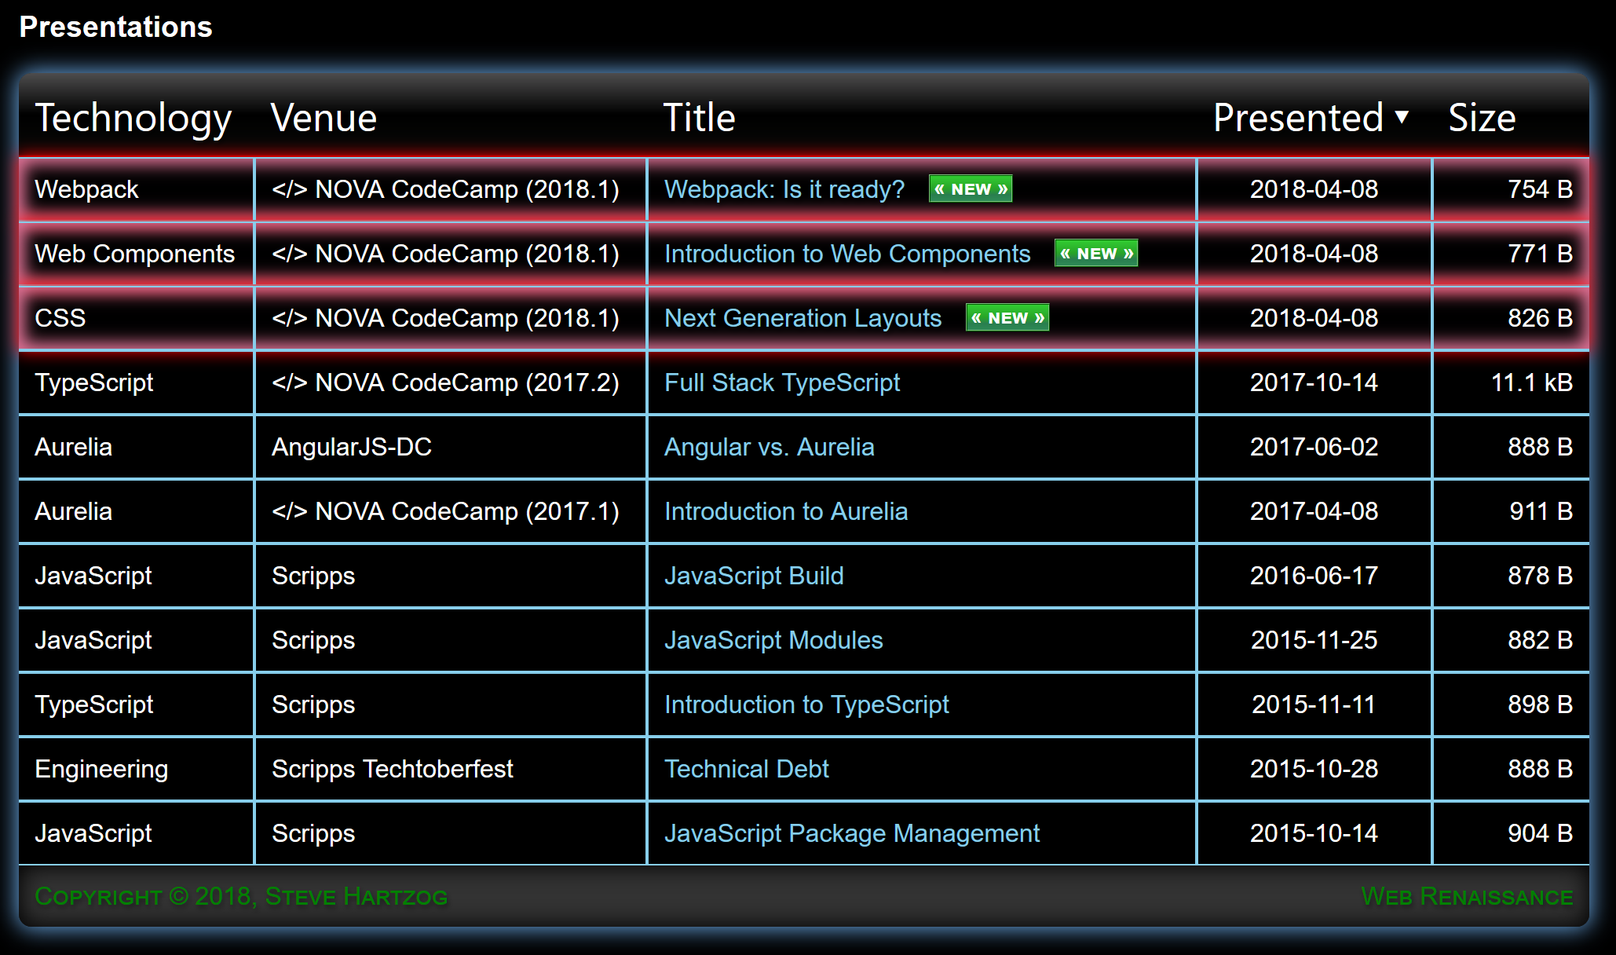Open Introduction to Aurelia presentation
Screen dimensions: 1616x955
point(785,511)
